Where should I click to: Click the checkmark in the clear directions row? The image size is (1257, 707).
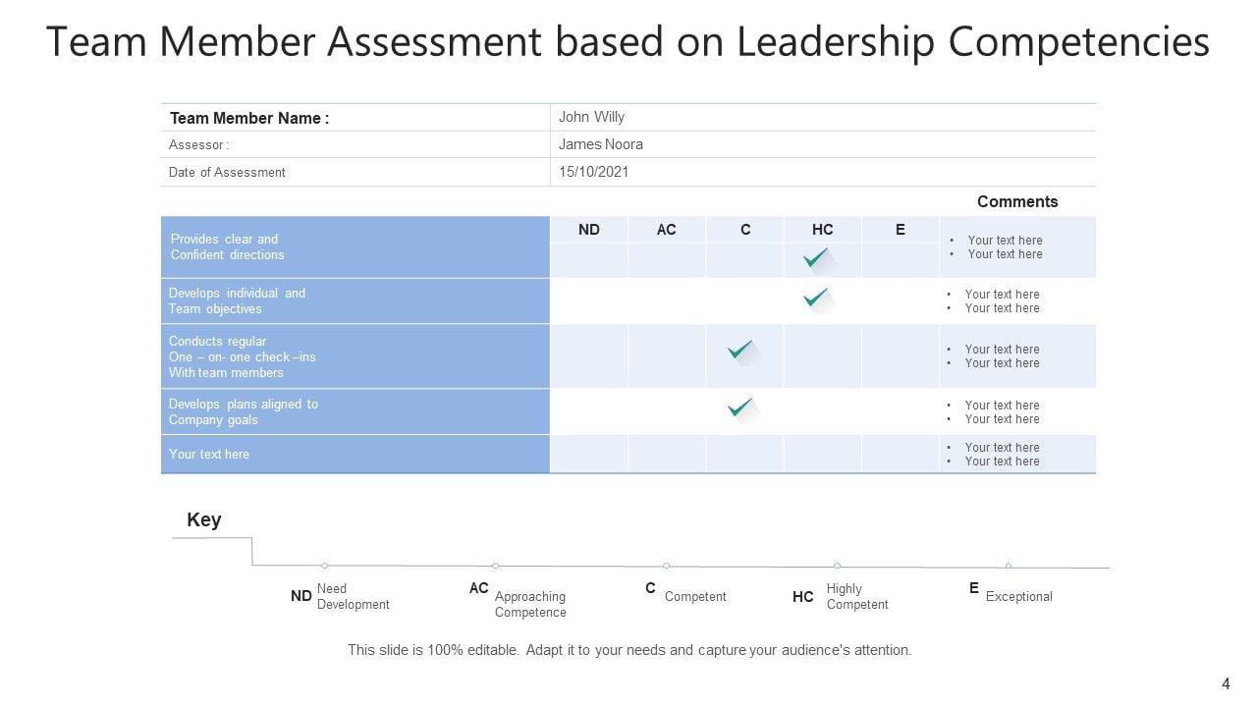pos(816,258)
